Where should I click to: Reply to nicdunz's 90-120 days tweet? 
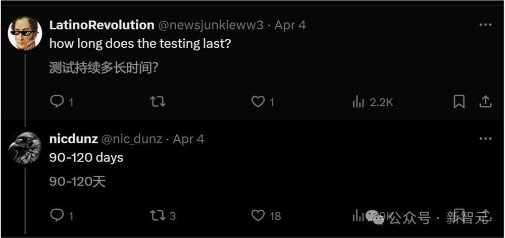(x=57, y=216)
